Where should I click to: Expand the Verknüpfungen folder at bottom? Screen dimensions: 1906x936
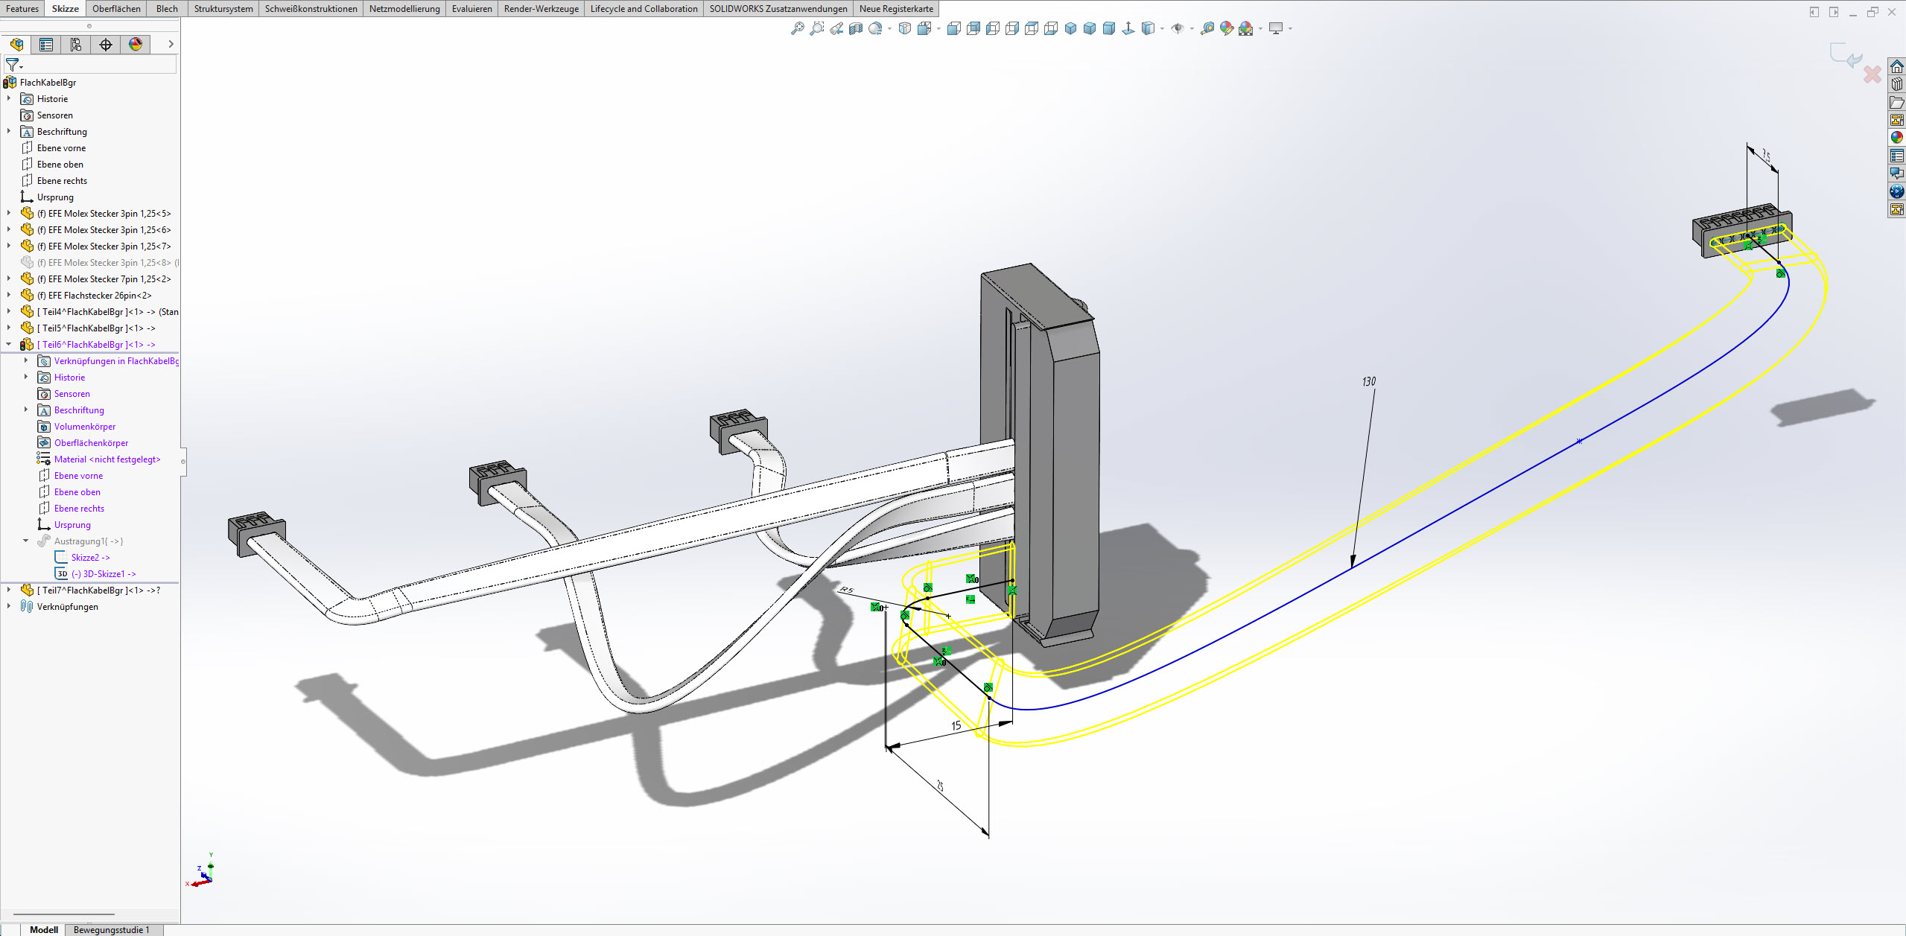9,607
